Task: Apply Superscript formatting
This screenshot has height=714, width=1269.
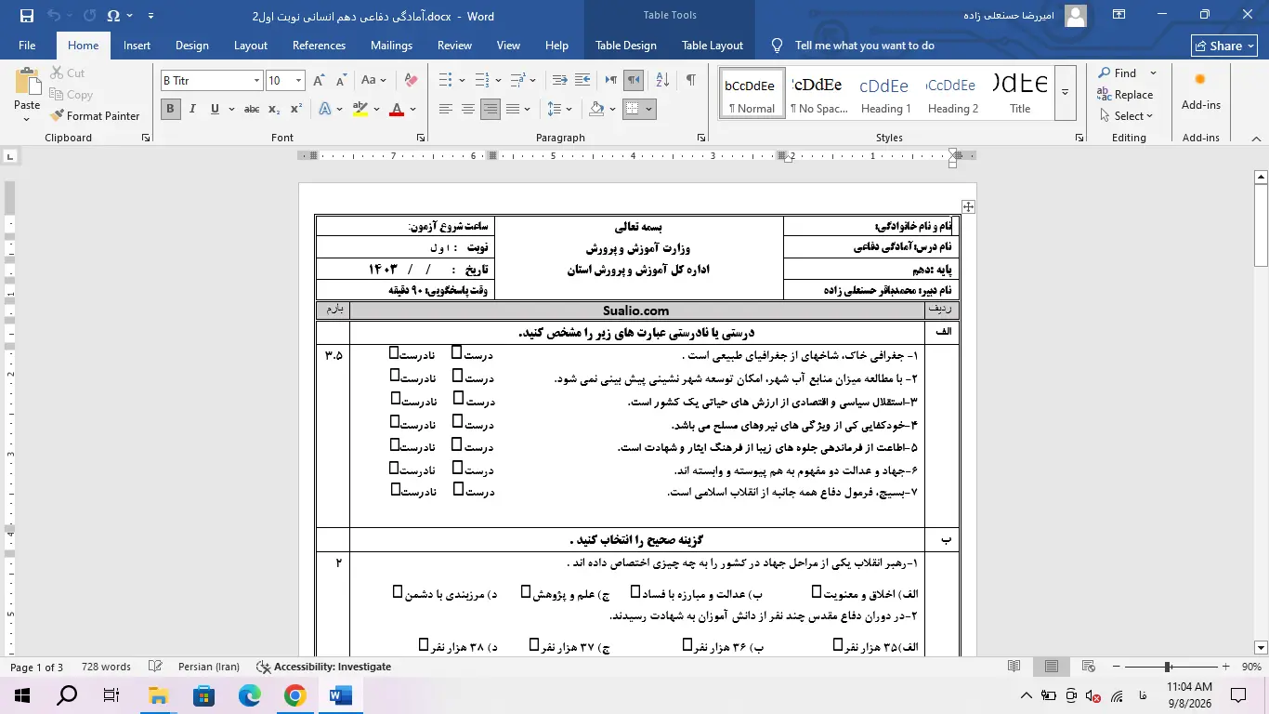Action: (296, 109)
